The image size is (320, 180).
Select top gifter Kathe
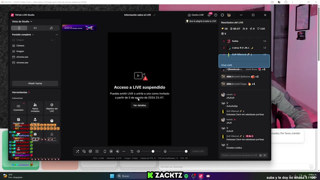click(x=244, y=41)
